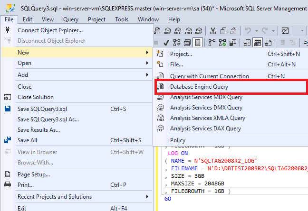Click the Uncomment lines icon
308x211 pixels.
coord(293,43)
